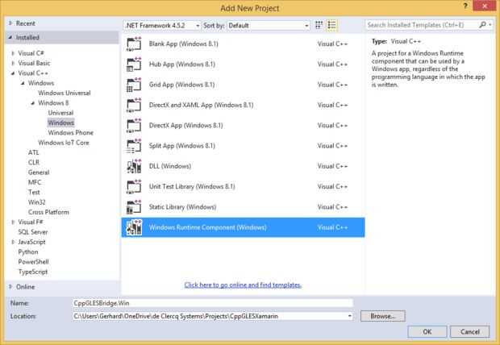Switch to small icons view
The width and height of the screenshot is (500, 345).
(x=319, y=25)
